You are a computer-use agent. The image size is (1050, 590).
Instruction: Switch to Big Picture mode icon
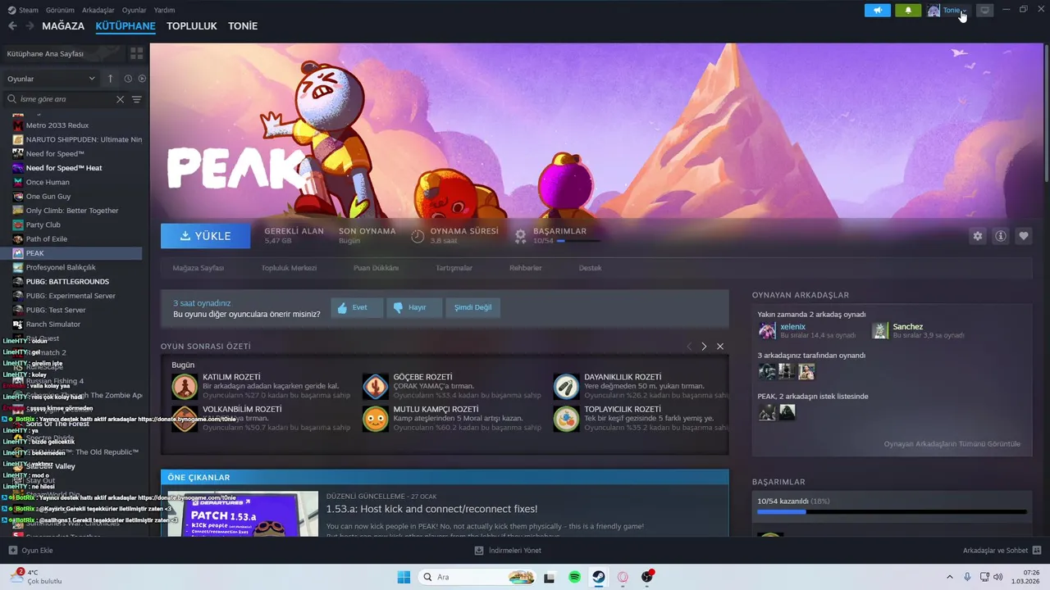pyautogui.click(x=985, y=10)
